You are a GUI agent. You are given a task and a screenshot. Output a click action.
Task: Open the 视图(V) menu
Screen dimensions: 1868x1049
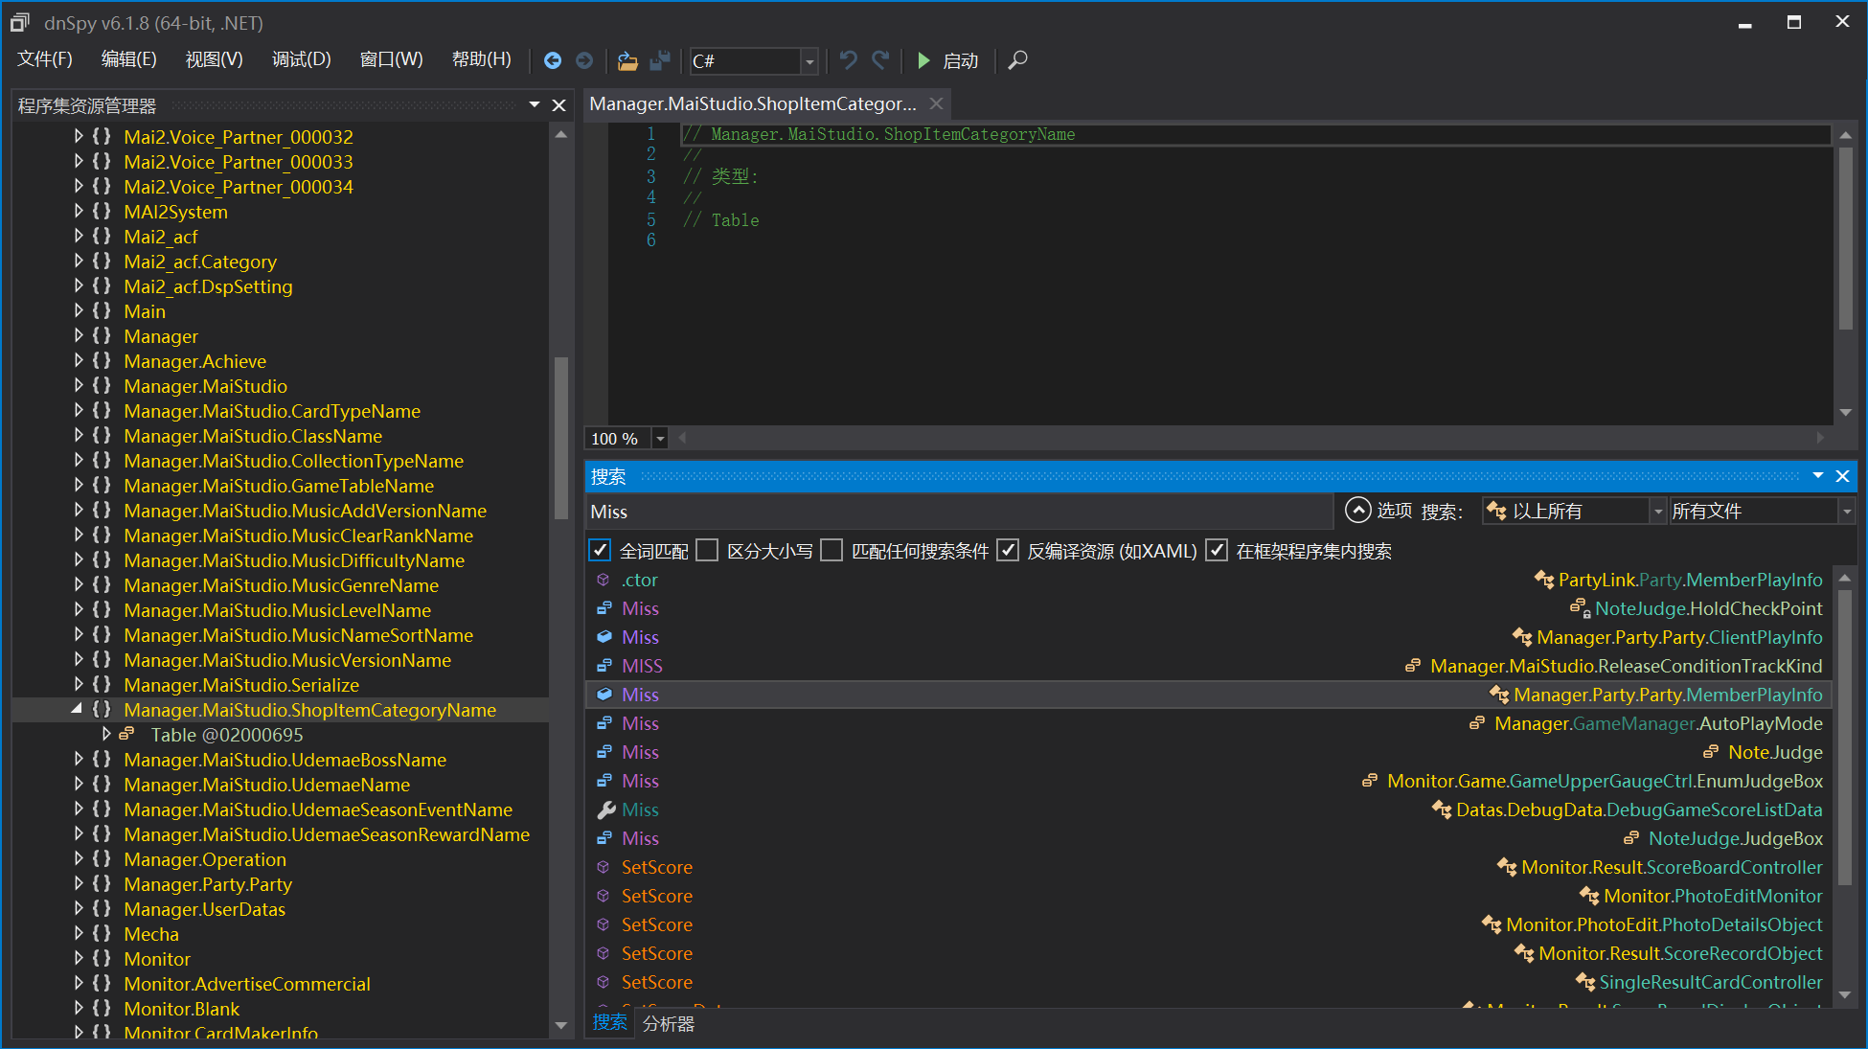(214, 59)
